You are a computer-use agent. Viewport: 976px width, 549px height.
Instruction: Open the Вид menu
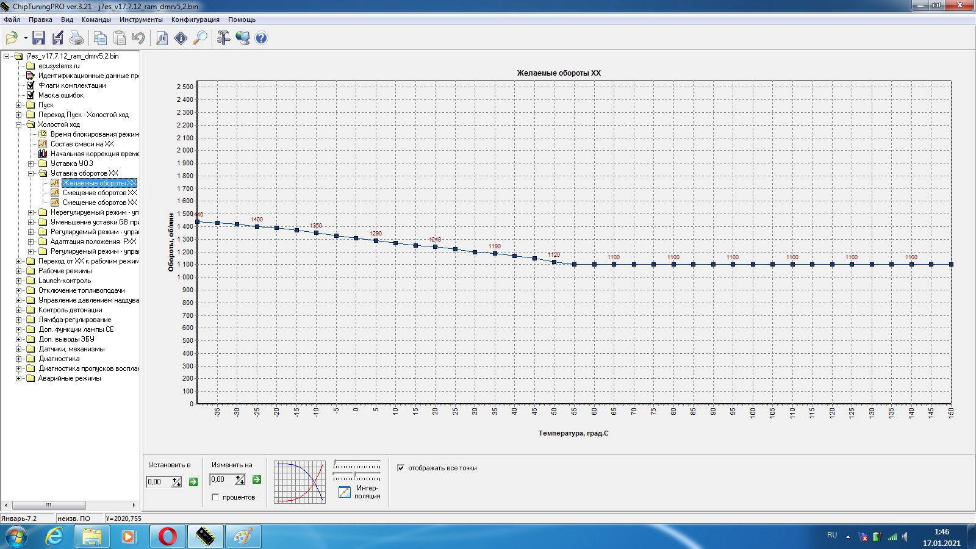67,20
